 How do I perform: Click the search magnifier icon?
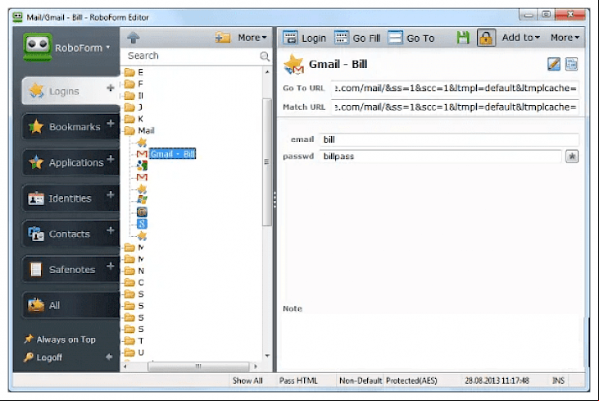(x=265, y=57)
